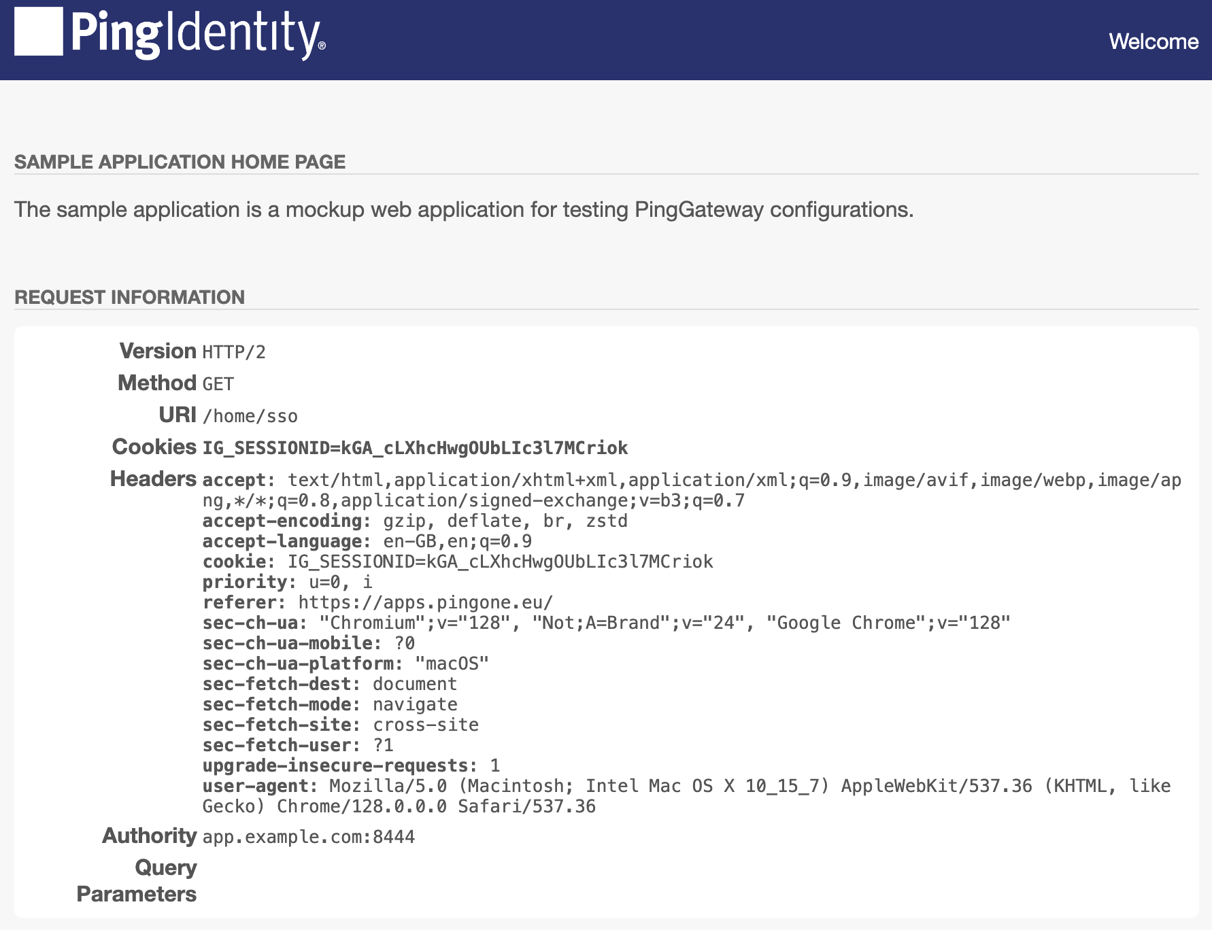1212x930 pixels.
Task: Click the GET method value
Action: click(x=217, y=383)
